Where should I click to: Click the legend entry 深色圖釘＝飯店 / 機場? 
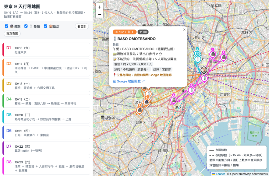[224, 165]
